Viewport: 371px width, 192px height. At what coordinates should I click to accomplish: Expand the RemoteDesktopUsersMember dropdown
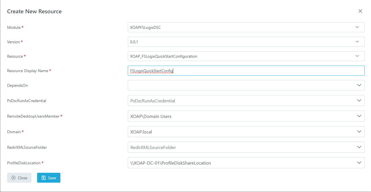[359, 116]
